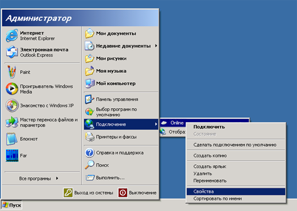Click the Online entry text
The image size is (297, 211).
point(177,123)
